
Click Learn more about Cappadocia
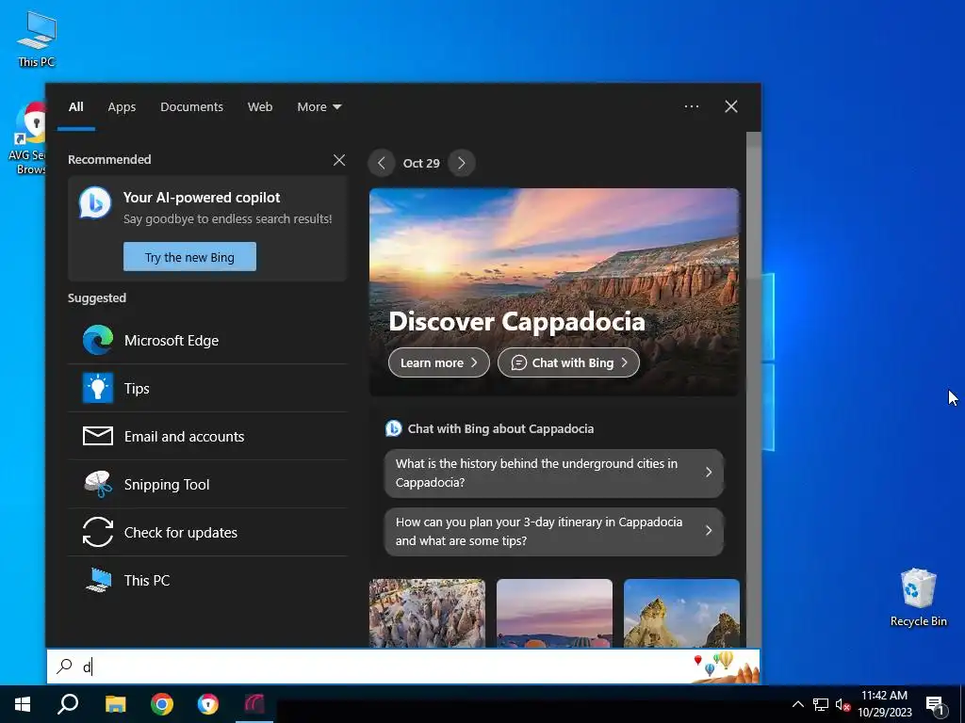coord(439,362)
